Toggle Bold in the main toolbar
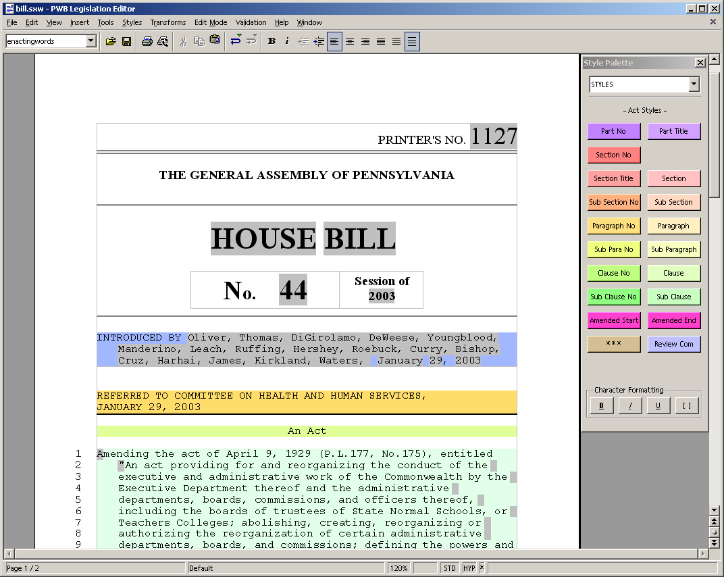724x577 pixels. coord(271,41)
